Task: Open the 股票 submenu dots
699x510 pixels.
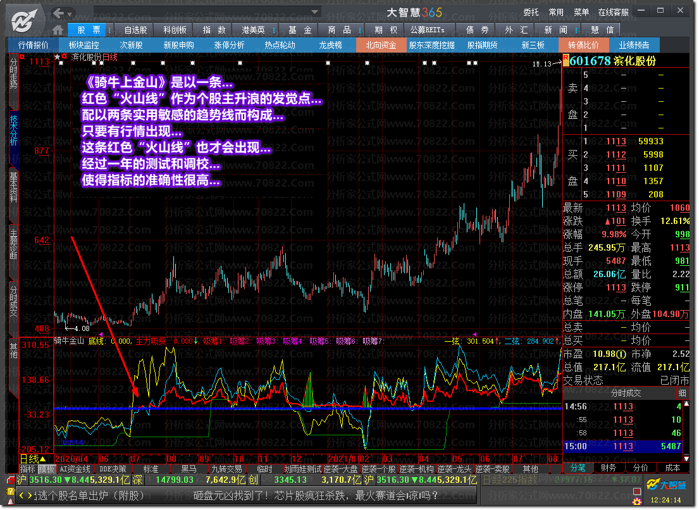Action: [x=109, y=30]
